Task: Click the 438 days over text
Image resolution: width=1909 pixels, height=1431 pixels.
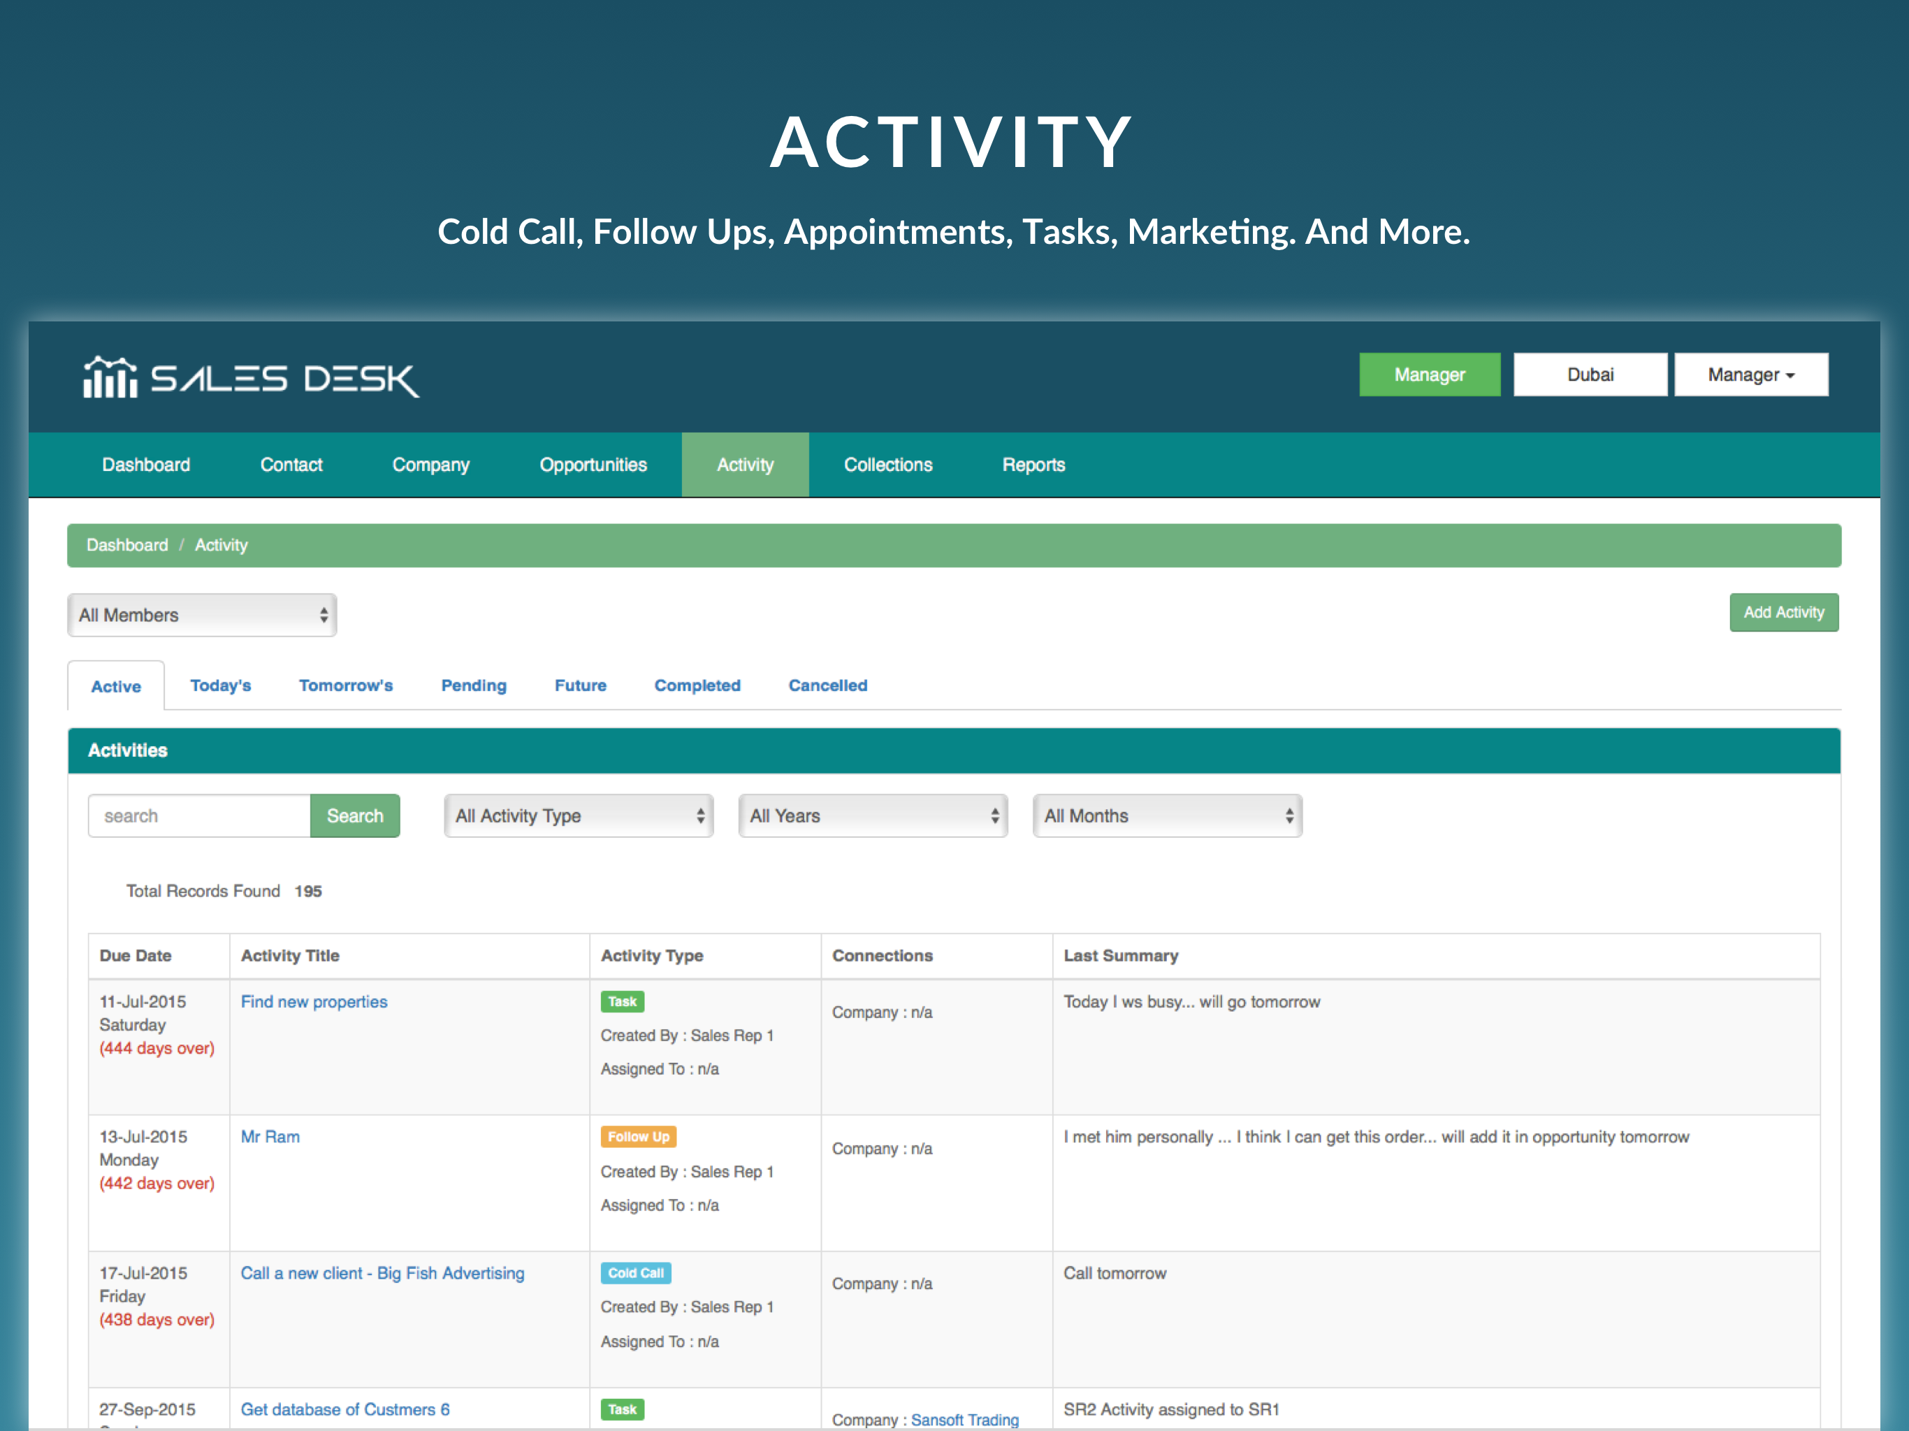Action: (157, 1320)
